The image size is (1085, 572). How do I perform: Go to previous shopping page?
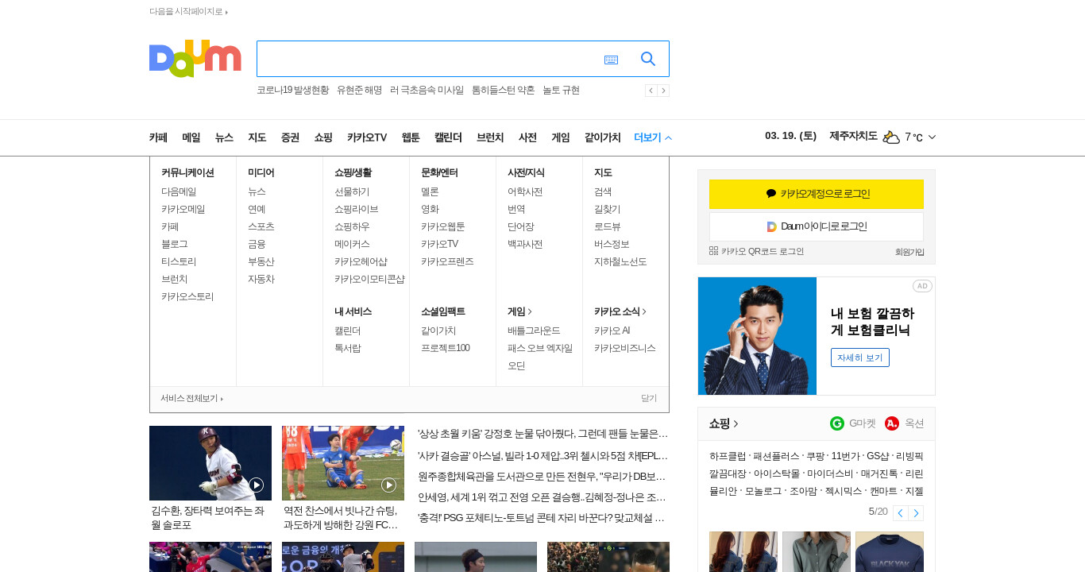[900, 513]
